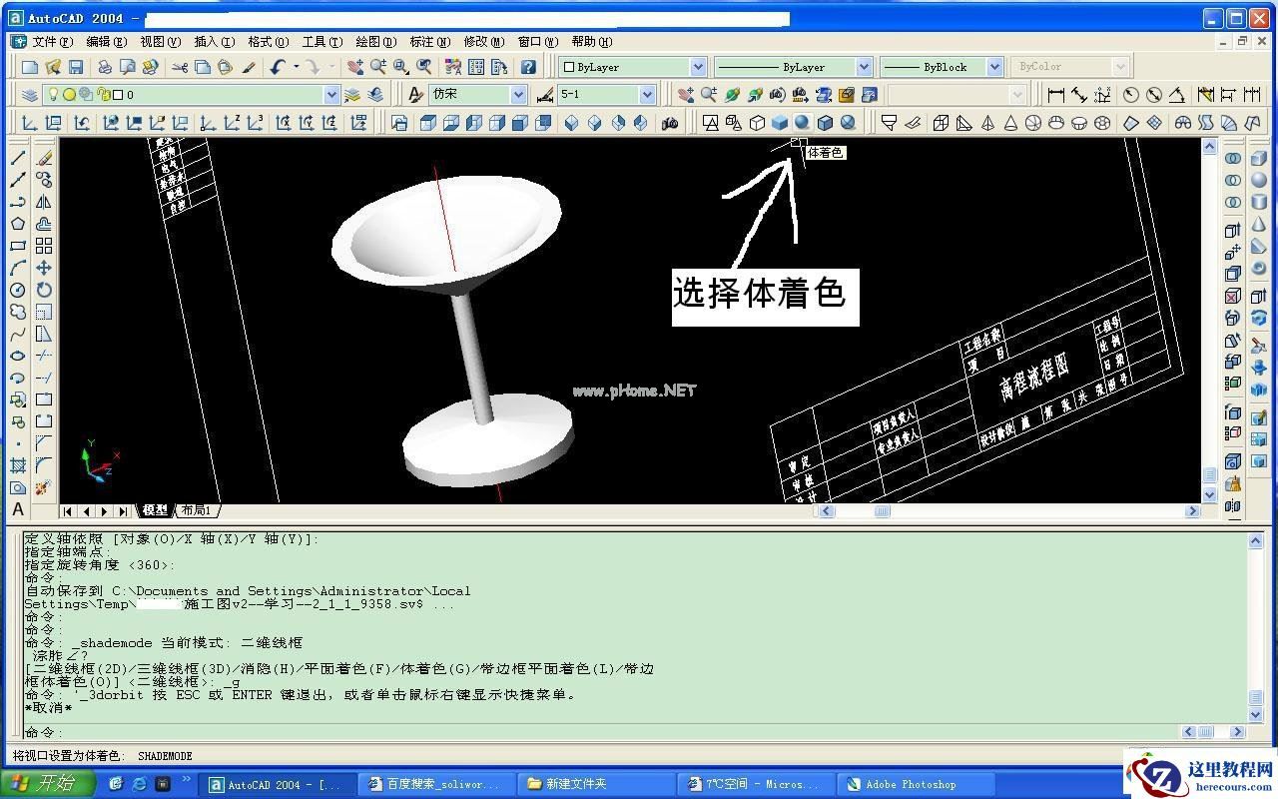Toggle layer 0 lock icon
Screen dimensions: 1278x799
(103, 95)
